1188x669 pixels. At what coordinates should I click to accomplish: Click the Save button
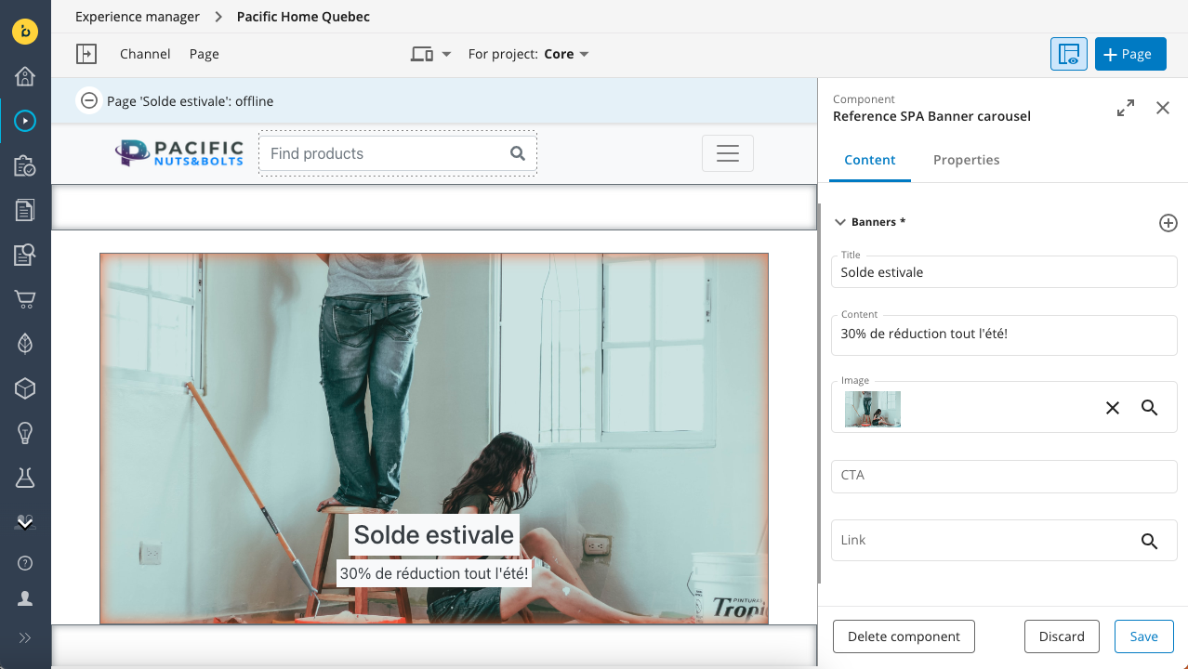(x=1144, y=636)
